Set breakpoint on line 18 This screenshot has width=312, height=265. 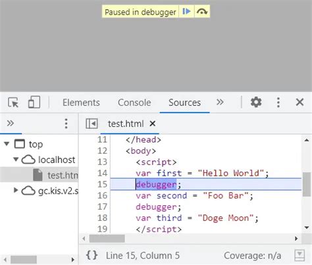tap(102, 218)
